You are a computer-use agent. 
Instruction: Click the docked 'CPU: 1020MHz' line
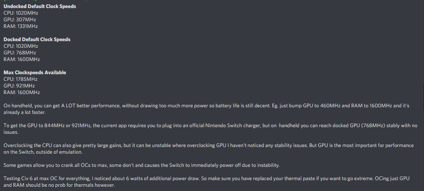21,46
